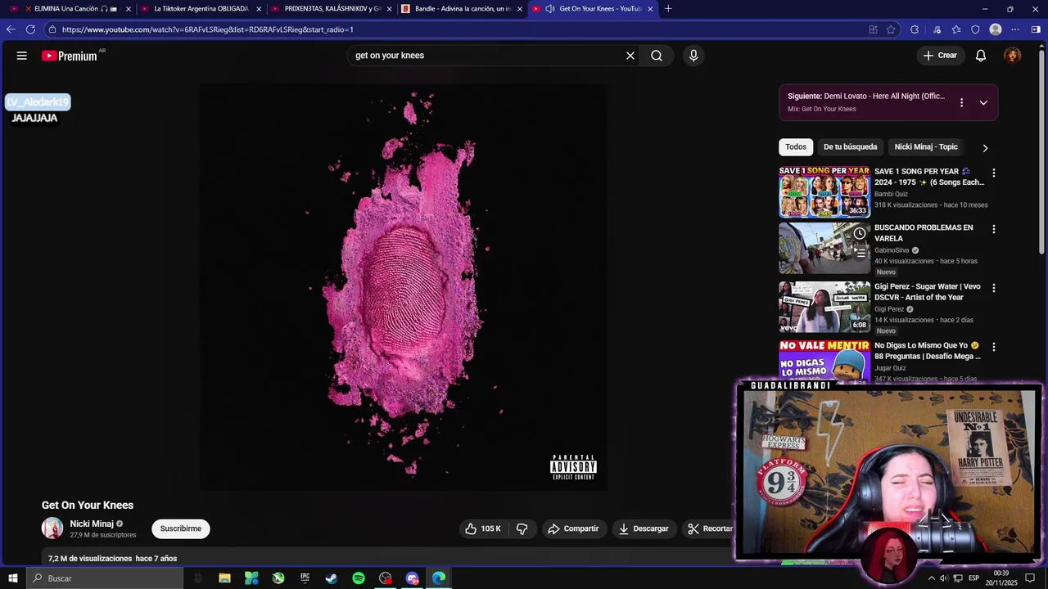Open browser extensions puzzle icon
This screenshot has height=589, width=1048.
(915, 29)
